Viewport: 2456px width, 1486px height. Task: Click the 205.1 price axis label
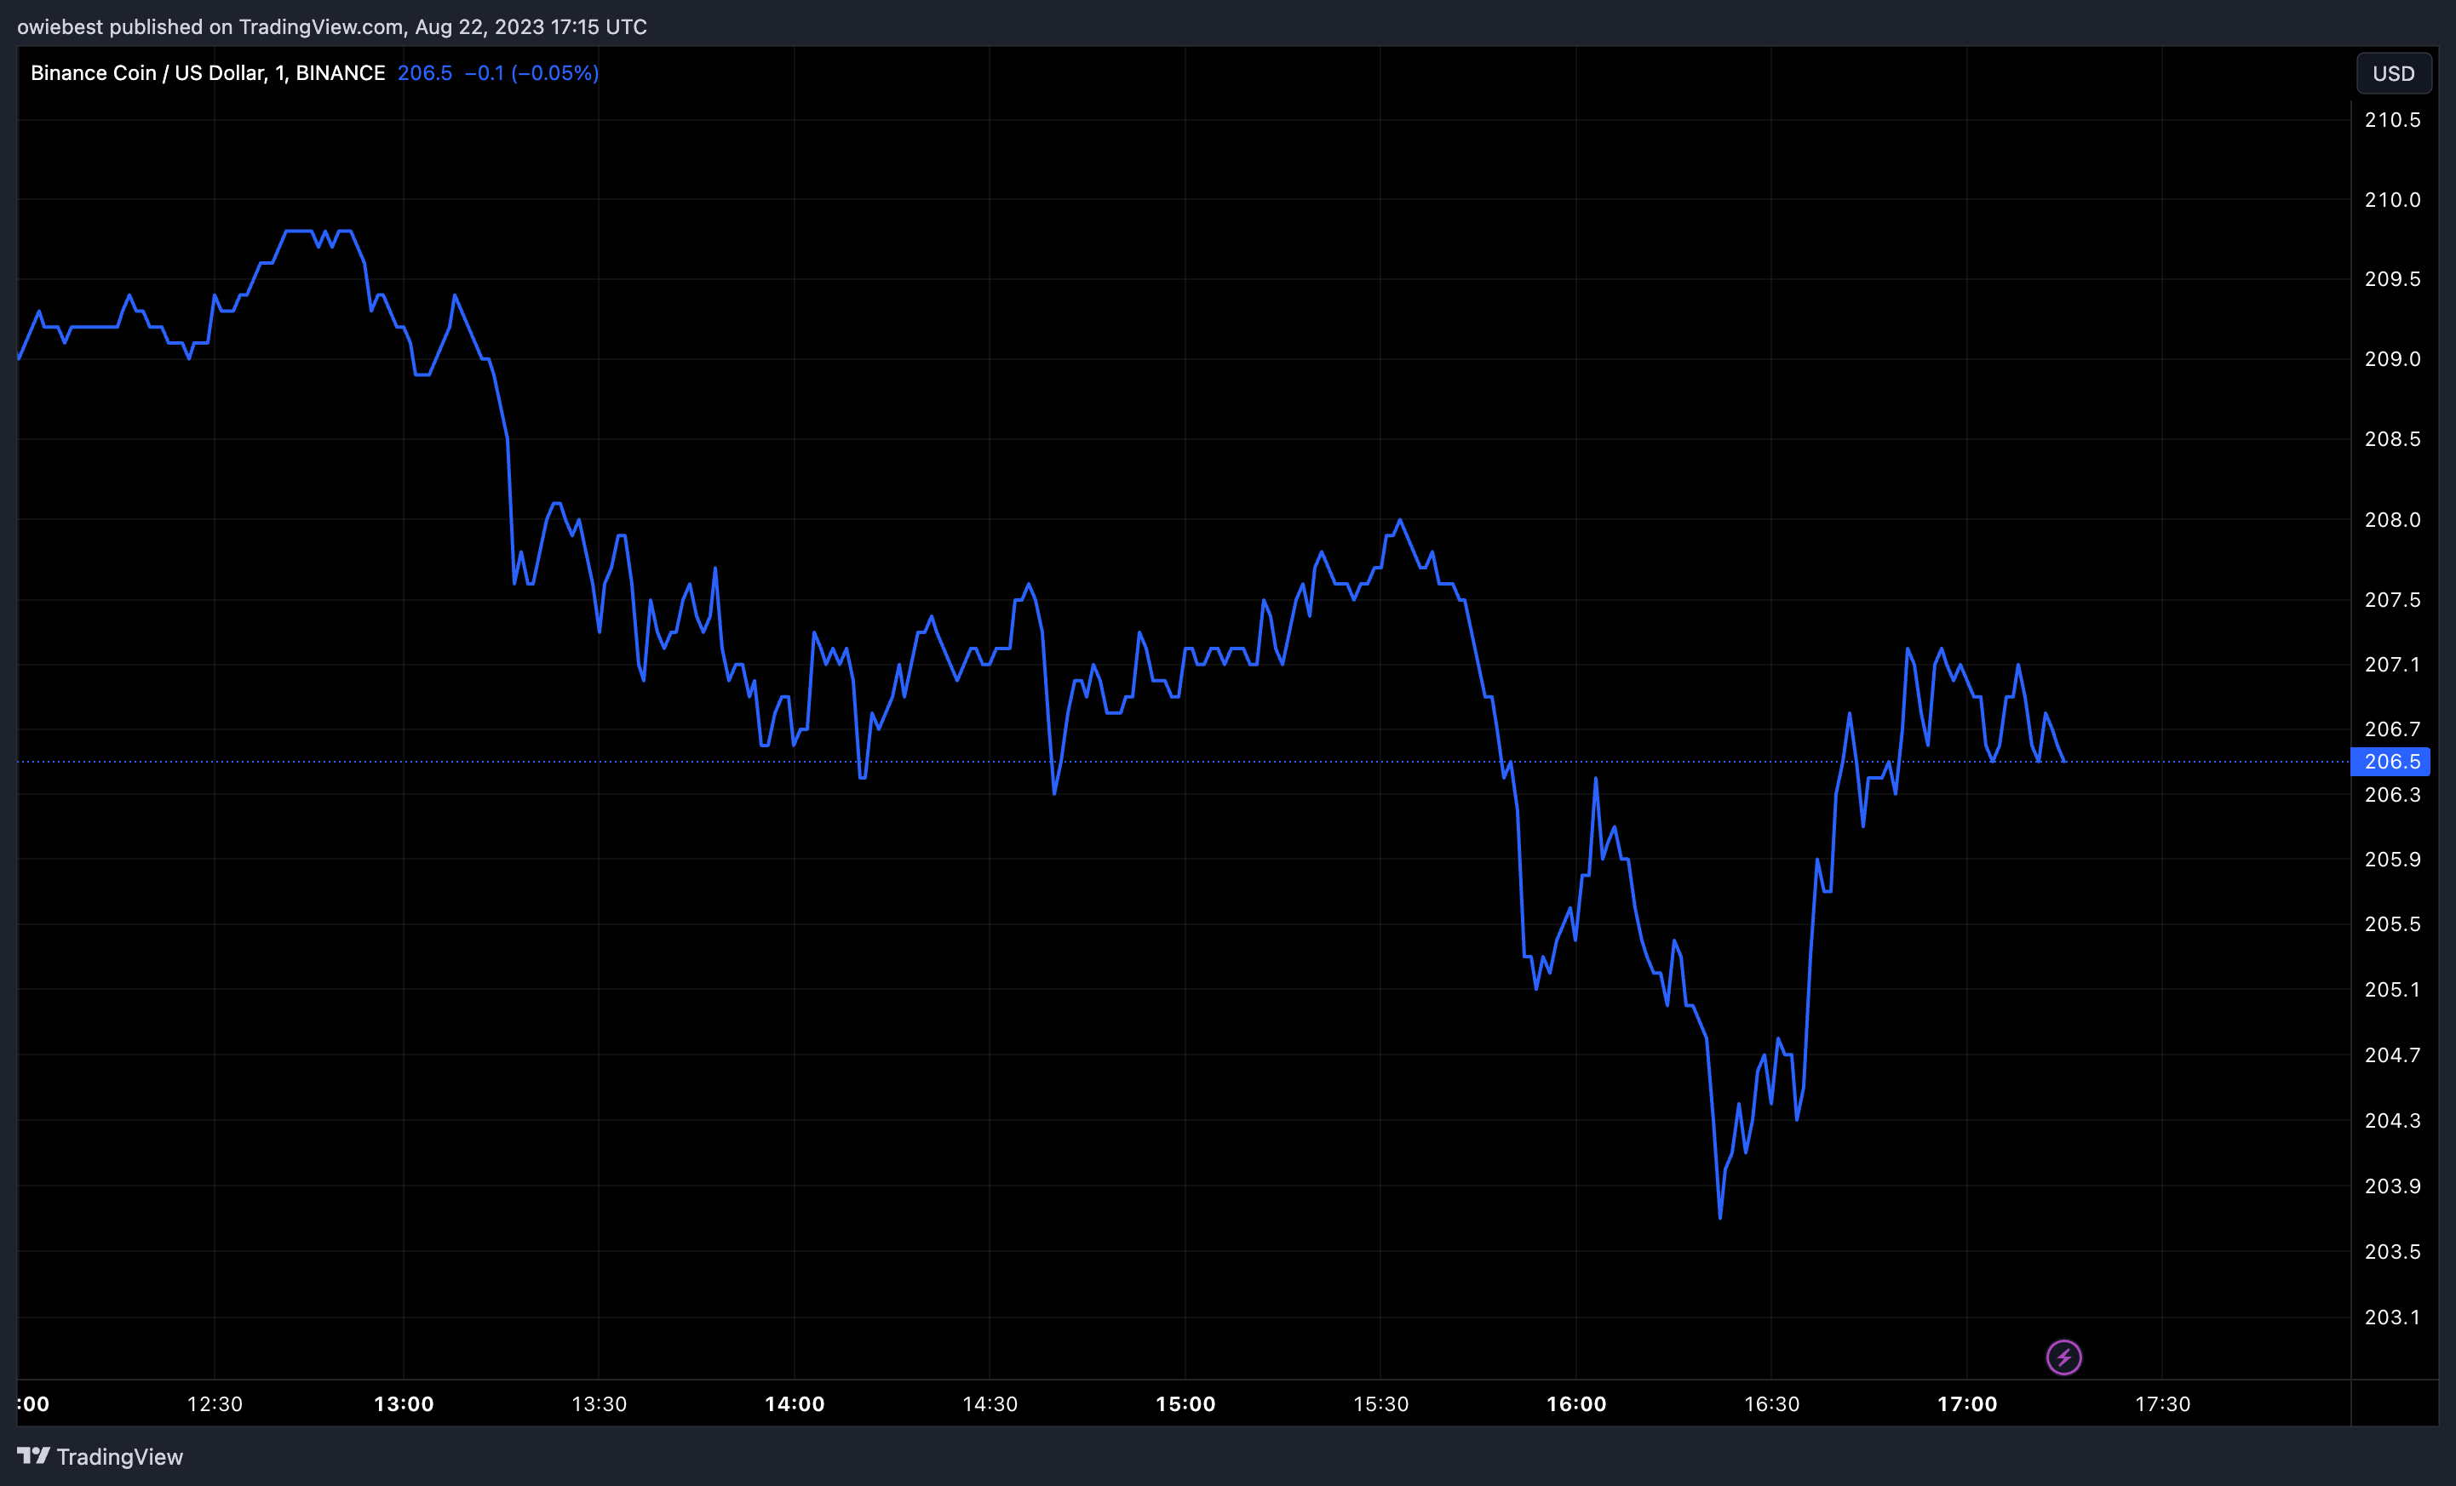[x=2392, y=990]
